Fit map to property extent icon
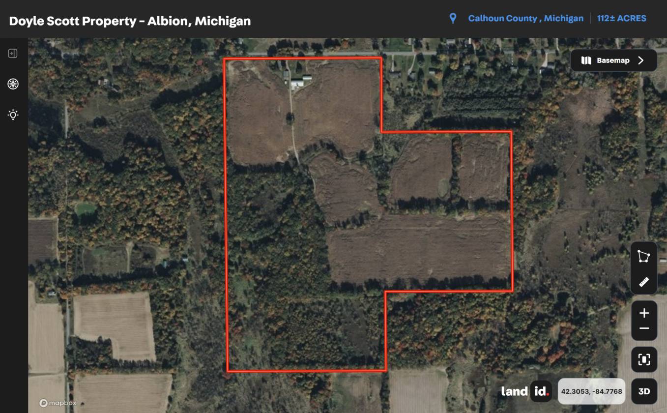Image resolution: width=667 pixels, height=413 pixels. [x=644, y=359]
